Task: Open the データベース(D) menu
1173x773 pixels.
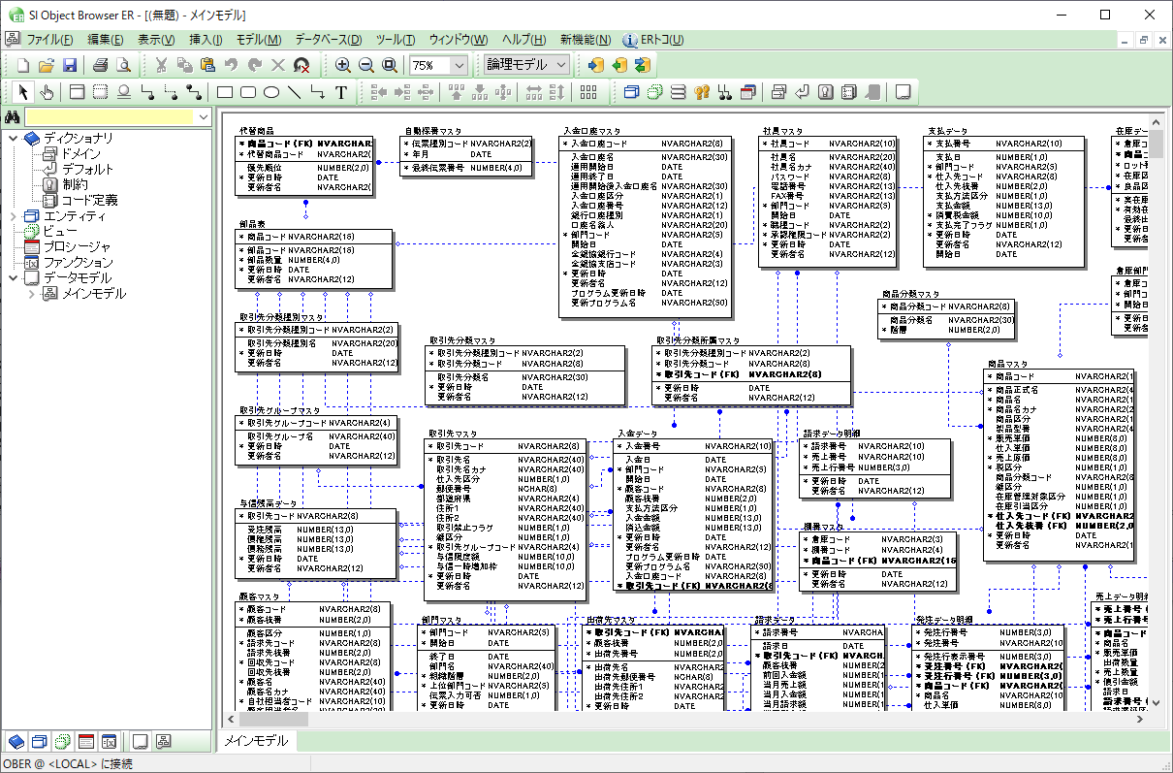Action: pyautogui.click(x=328, y=40)
